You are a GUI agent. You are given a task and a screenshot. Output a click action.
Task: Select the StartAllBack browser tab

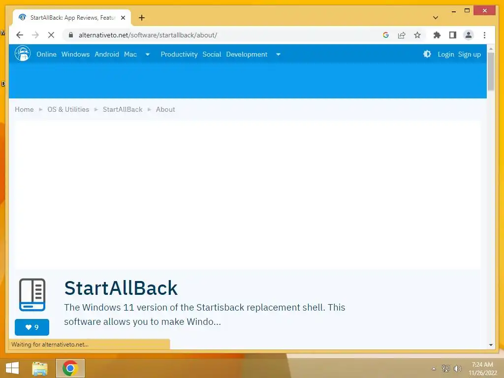click(72, 18)
